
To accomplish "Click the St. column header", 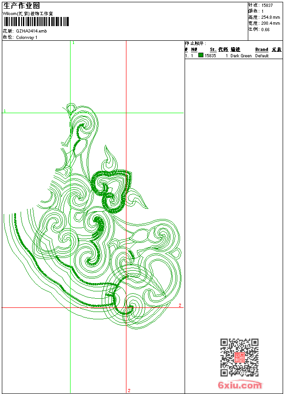I will tap(213, 49).
